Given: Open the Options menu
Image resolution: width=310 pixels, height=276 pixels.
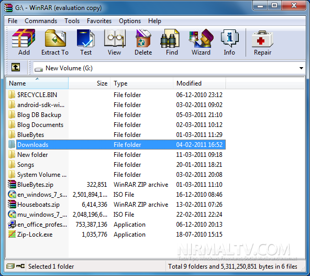Looking at the screenshot, I should coord(130,21).
